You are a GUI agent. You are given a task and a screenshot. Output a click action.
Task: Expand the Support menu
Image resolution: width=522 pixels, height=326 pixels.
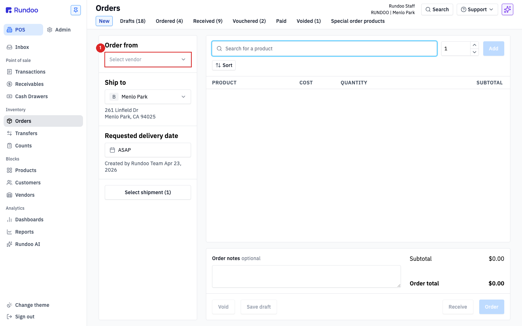tap(477, 9)
